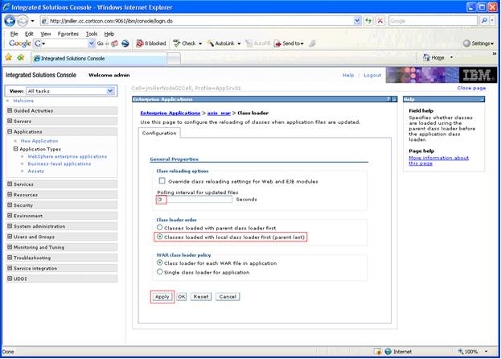Click the Home icon in command bar
This screenshot has height=359, width=501.
[x=426, y=57]
